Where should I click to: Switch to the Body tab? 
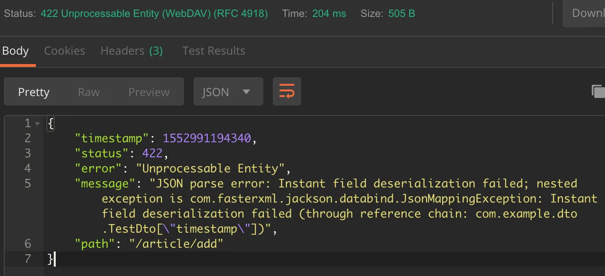(16, 51)
